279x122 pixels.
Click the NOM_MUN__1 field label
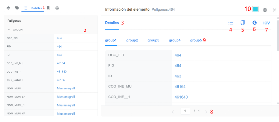coord(16,105)
